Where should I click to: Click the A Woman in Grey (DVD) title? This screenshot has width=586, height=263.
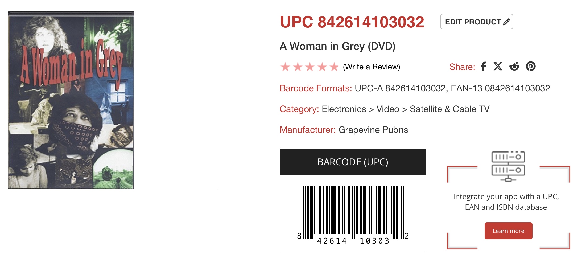click(337, 46)
